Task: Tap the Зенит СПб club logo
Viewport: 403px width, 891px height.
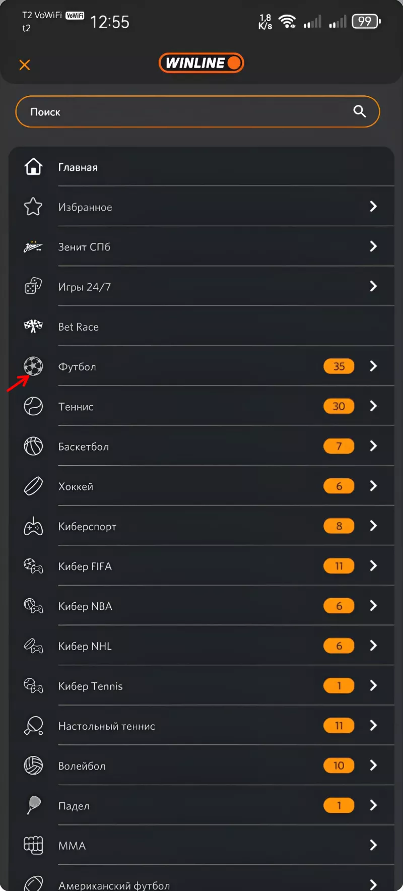Action: [33, 246]
